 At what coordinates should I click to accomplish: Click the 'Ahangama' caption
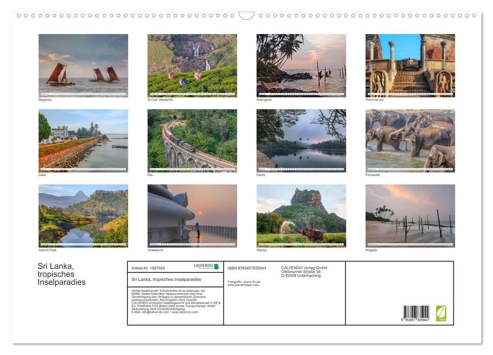[x=264, y=100]
